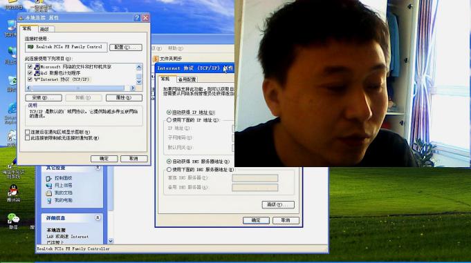Viewport: 471px width, 263px height.
Task: Click the Properties button below components list
Action: pos(124,98)
